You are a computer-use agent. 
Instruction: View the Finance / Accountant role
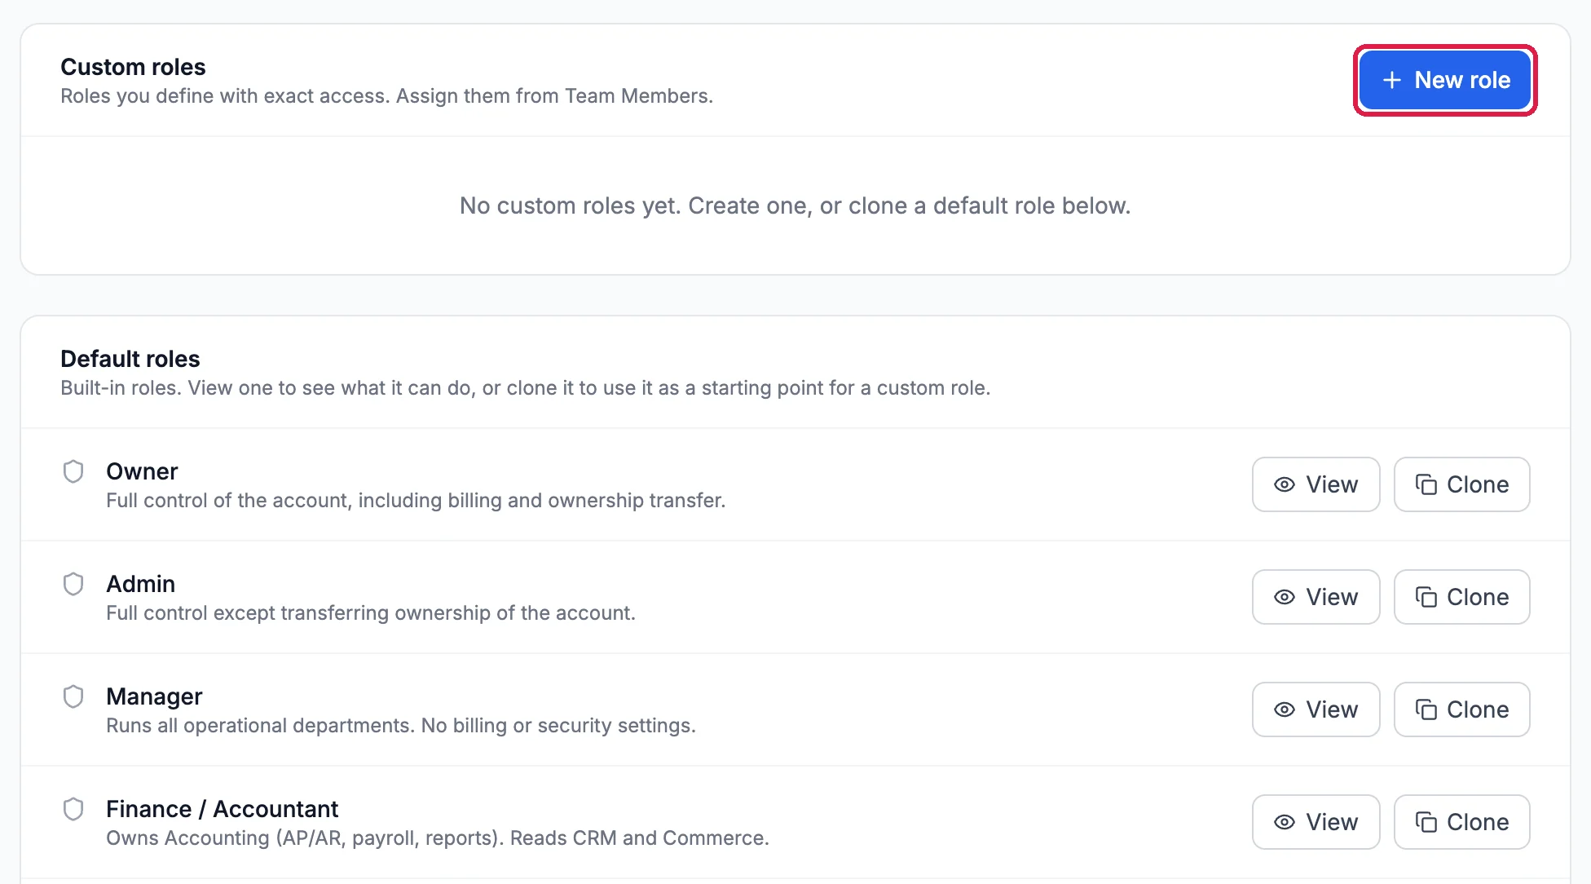(1316, 822)
